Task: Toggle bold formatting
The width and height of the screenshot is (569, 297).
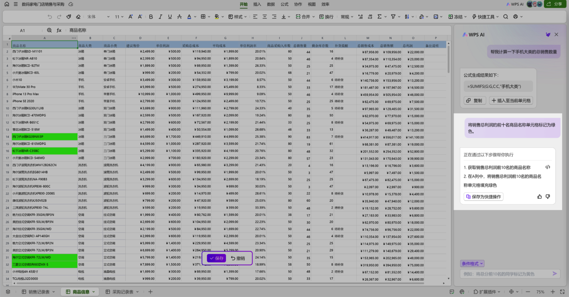Action: tap(151, 17)
